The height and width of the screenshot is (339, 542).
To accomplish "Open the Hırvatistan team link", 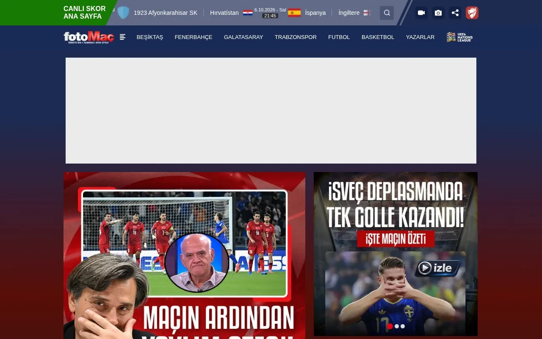I will click(x=224, y=13).
